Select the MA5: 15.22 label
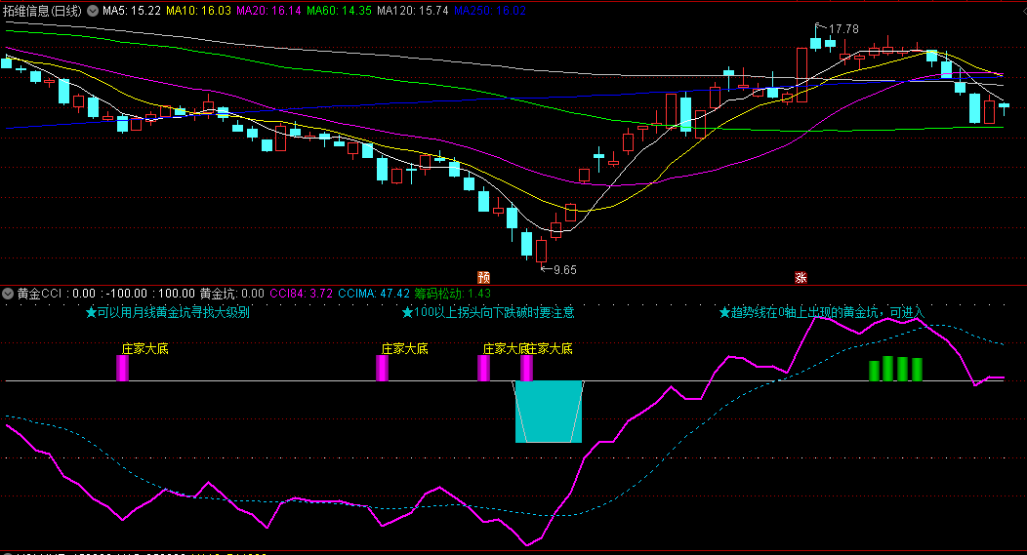The height and width of the screenshot is (555, 1027). point(132,11)
